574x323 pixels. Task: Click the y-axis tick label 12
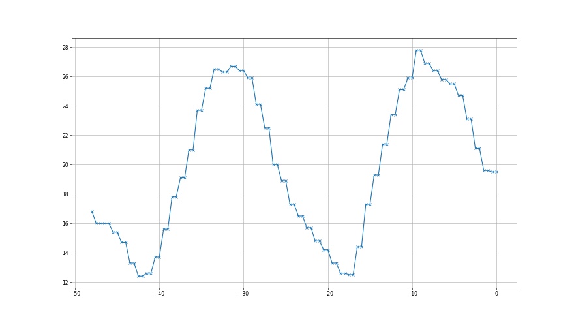tap(65, 283)
